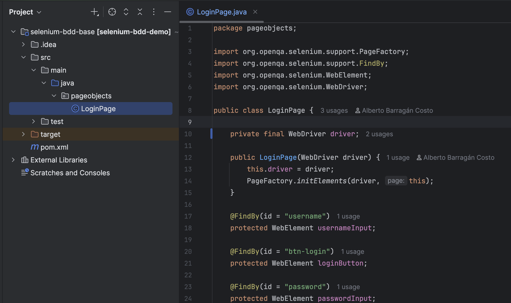The width and height of the screenshot is (511, 303).
Task: Hide the Project tool window
Action: click(168, 12)
